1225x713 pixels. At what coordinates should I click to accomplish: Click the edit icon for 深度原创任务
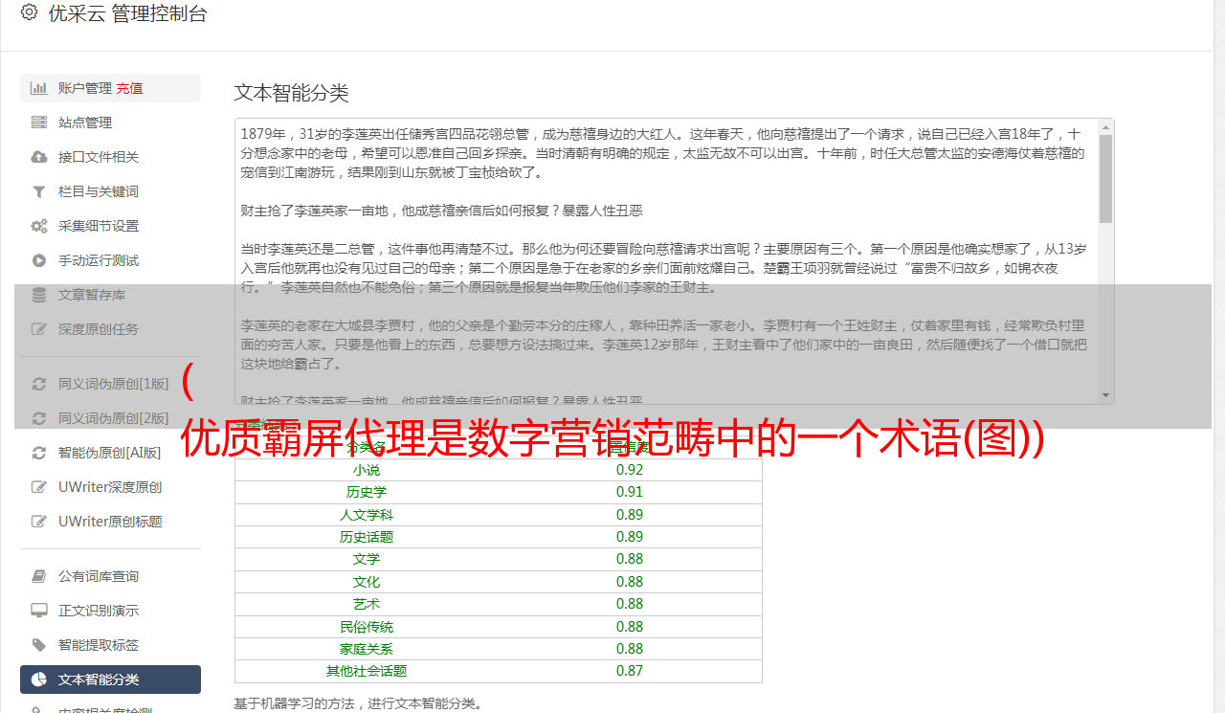click(39, 329)
